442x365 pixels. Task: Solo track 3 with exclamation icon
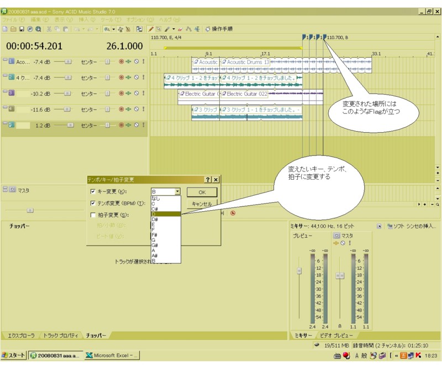coord(144,93)
